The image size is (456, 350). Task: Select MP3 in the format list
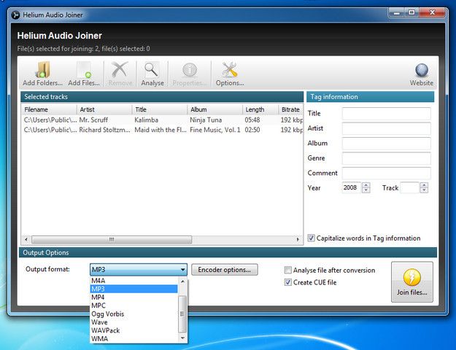pos(134,289)
